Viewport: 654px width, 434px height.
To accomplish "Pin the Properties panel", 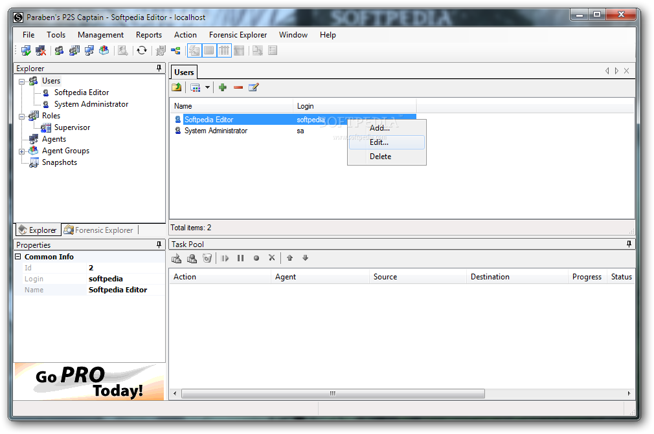I will (x=159, y=245).
